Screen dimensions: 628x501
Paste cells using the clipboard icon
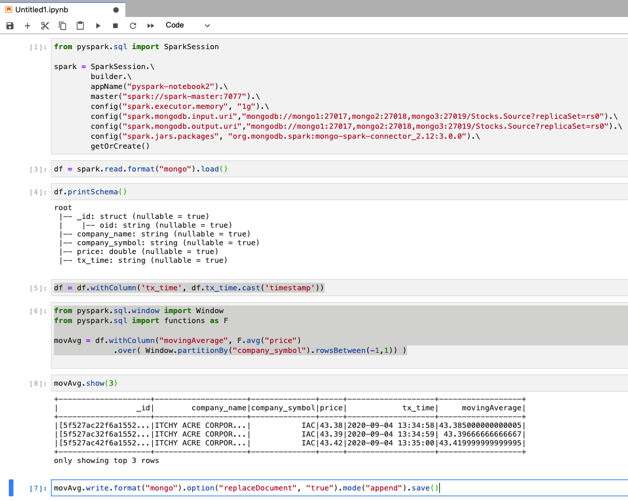coord(80,26)
